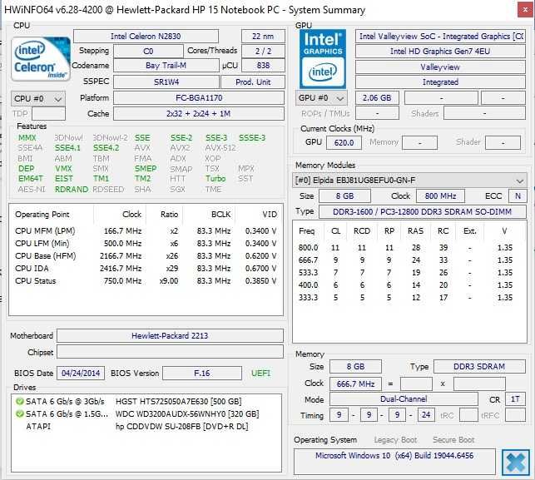Click the VID column header
The width and height of the screenshot is (535, 480).
[270, 215]
